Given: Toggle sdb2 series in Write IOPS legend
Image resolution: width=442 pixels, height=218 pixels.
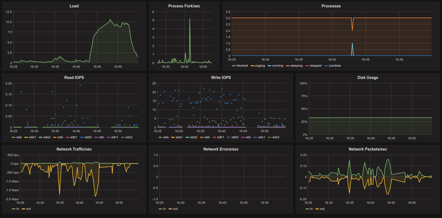Looking at the screenshot, I should pyautogui.click(x=233, y=137).
